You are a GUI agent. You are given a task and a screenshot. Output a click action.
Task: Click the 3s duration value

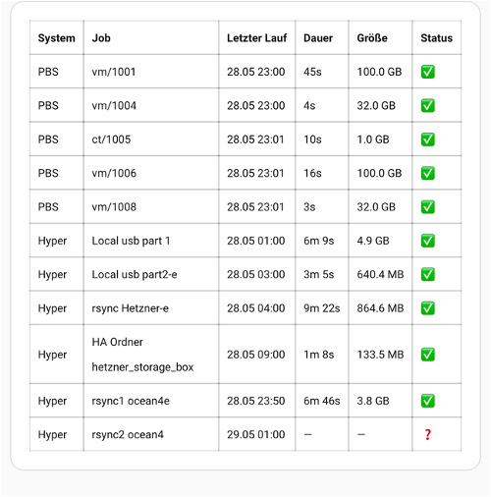[x=309, y=207]
